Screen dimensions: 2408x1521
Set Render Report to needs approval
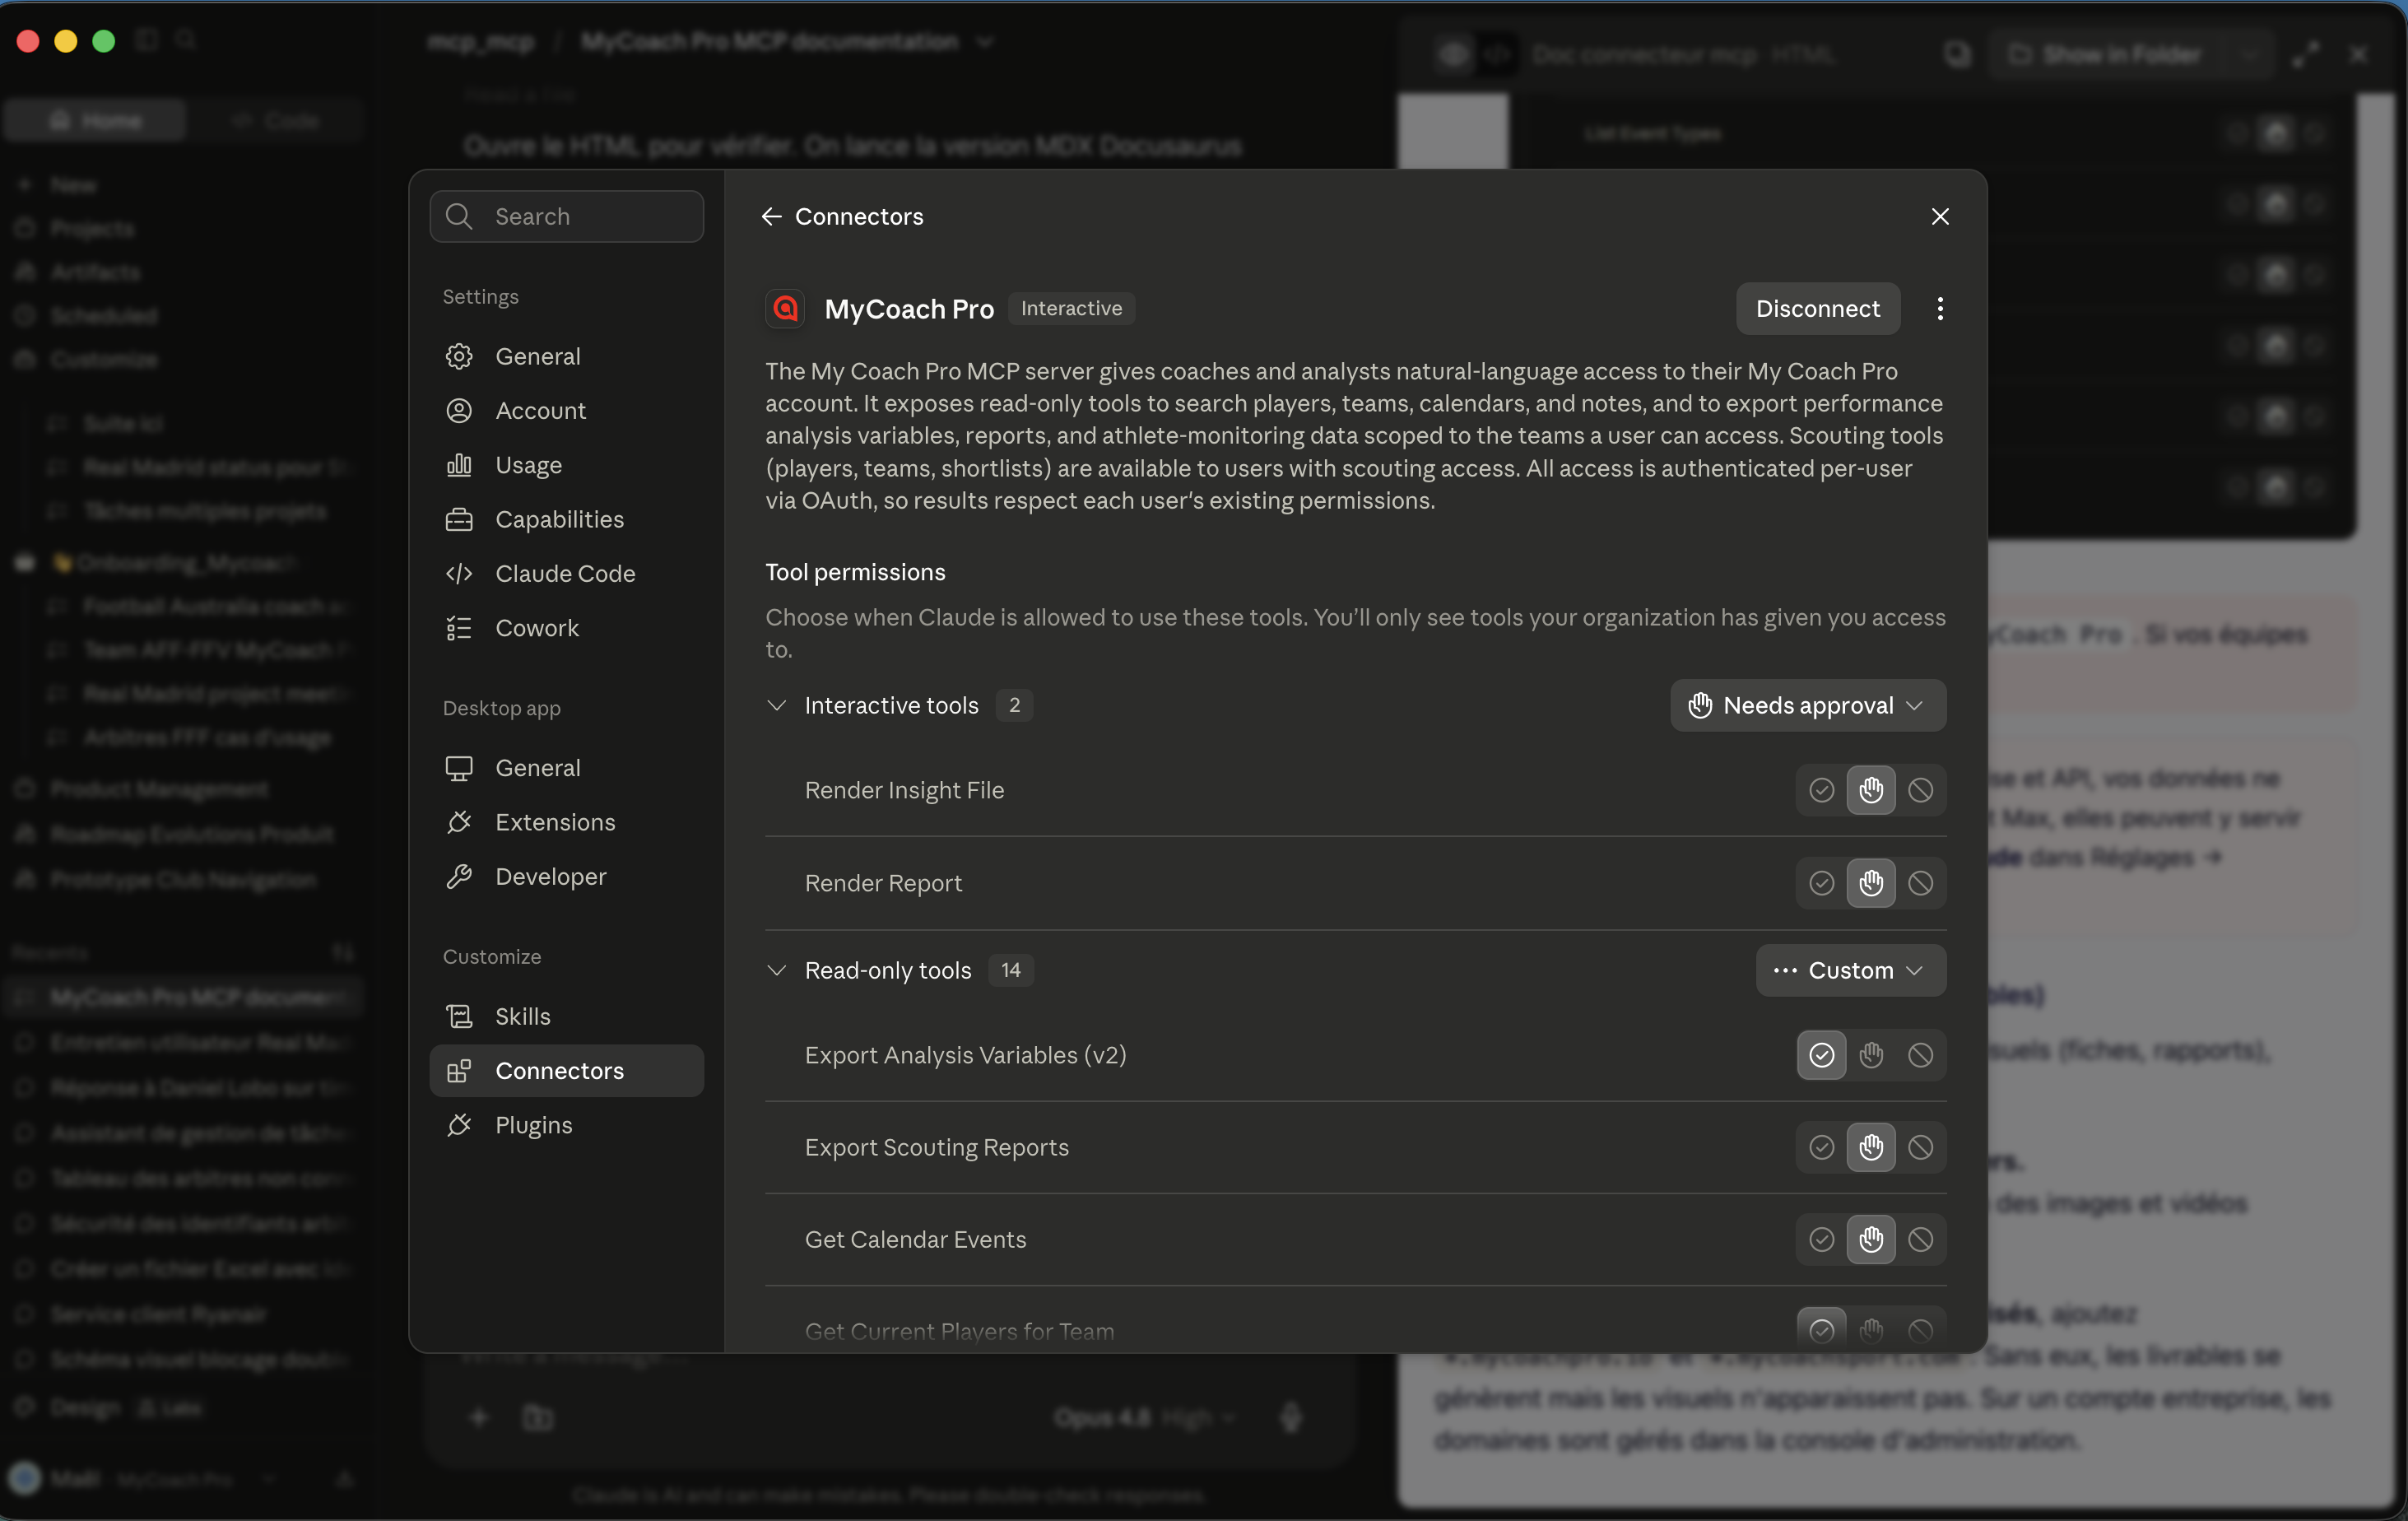(x=1870, y=883)
